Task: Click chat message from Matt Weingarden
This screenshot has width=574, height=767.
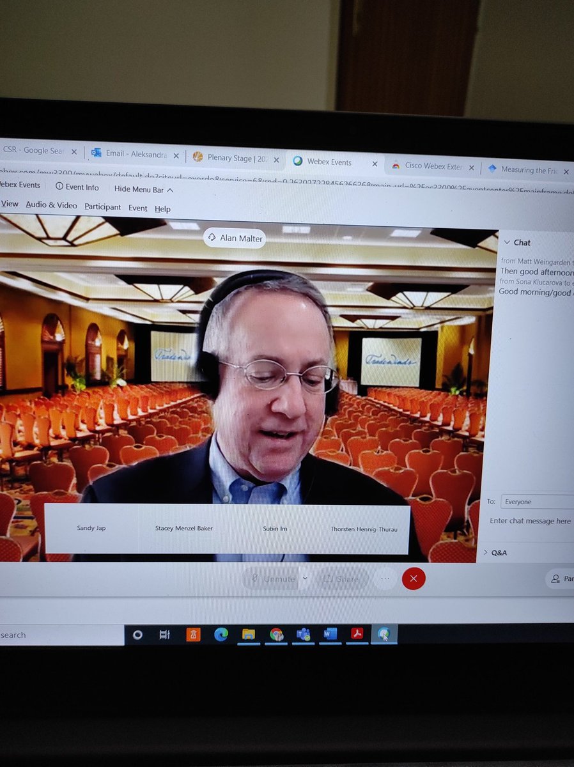Action: pyautogui.click(x=536, y=267)
